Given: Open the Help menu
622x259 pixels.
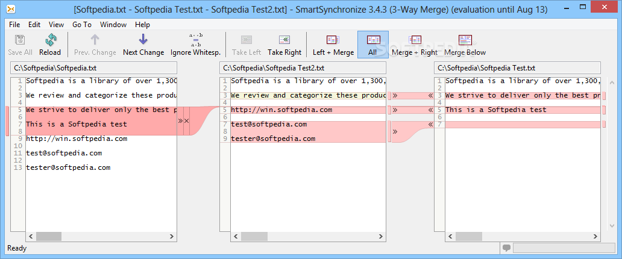Looking at the screenshot, I should (142, 25).
